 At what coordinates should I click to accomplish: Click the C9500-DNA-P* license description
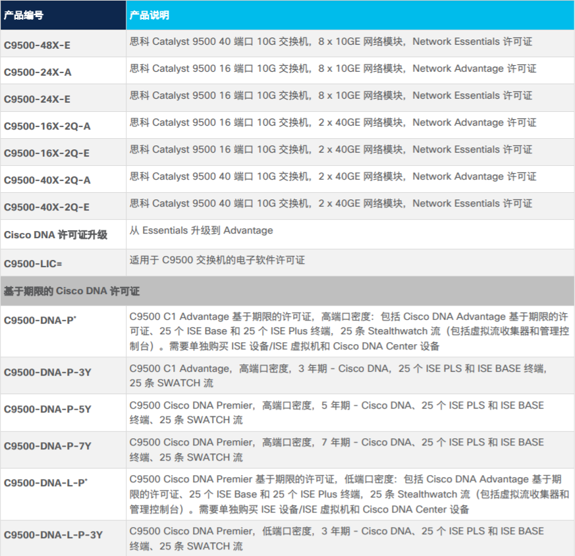(x=349, y=332)
